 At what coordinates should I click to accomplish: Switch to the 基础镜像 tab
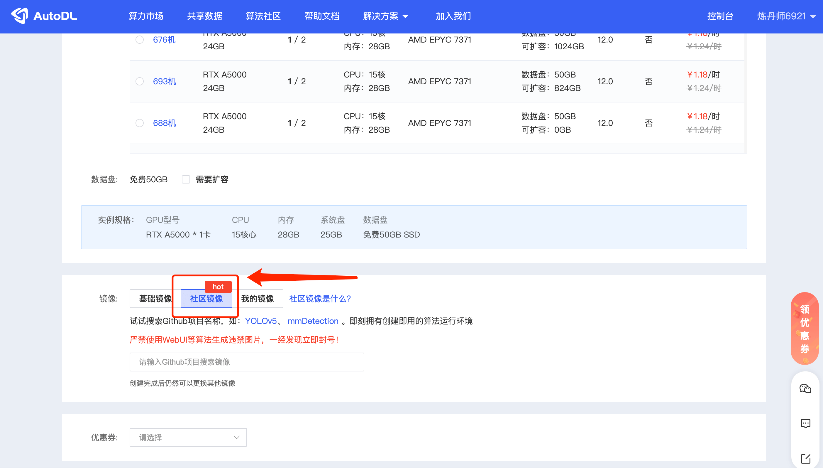click(x=155, y=299)
